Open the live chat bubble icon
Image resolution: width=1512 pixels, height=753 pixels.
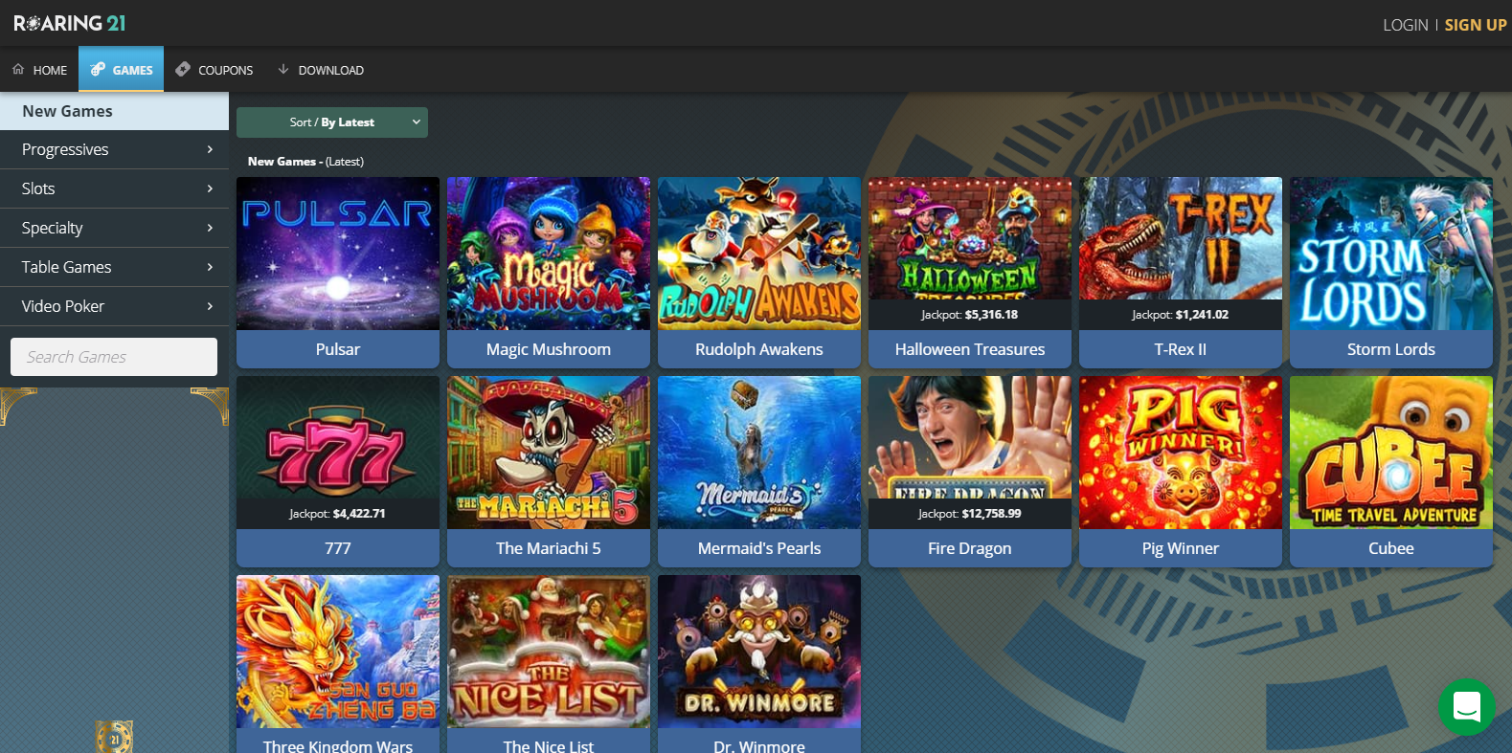coord(1466,707)
